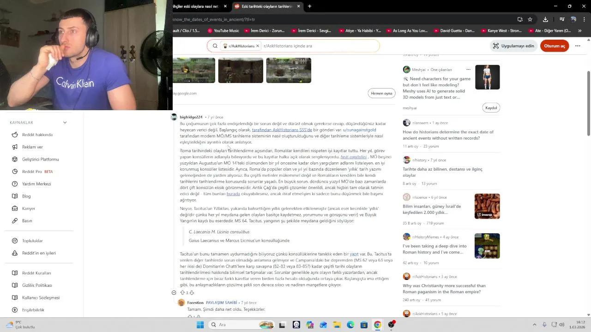
Task: Open the r/HistoryMemes post thumbnail
Action: pos(487,246)
